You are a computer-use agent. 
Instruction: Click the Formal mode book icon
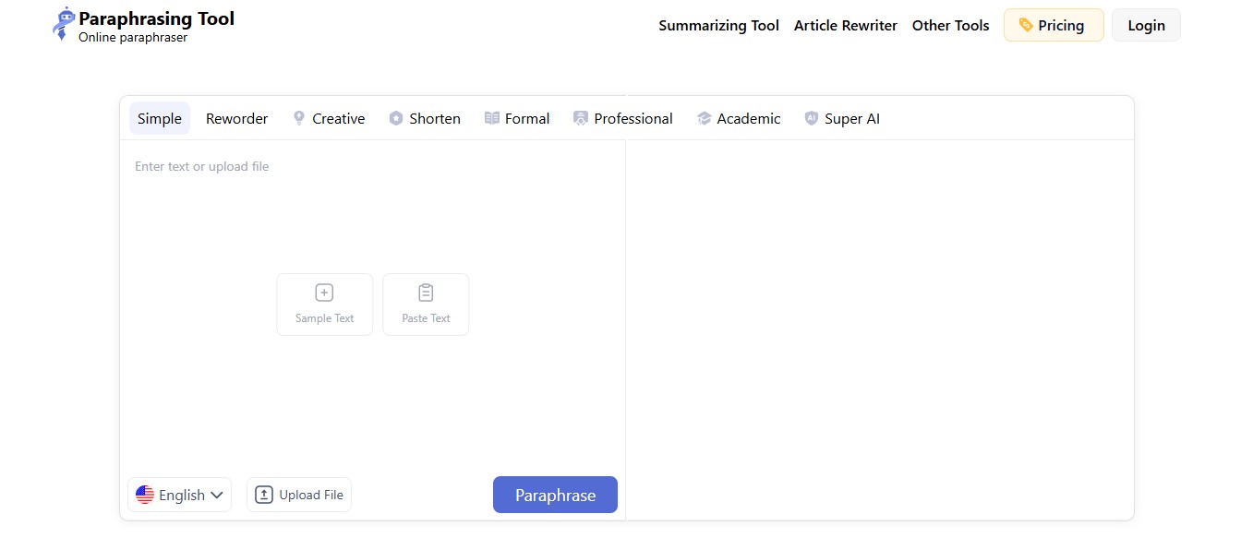click(492, 118)
